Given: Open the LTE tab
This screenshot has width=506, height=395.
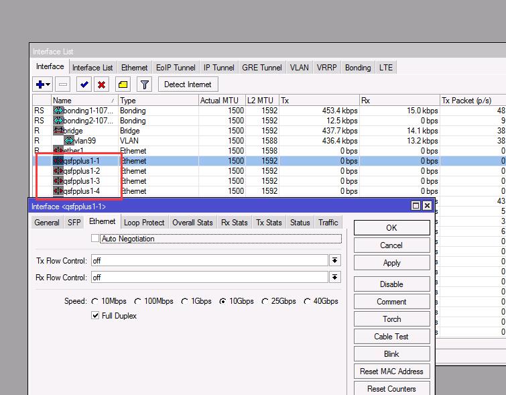Looking at the screenshot, I should point(386,68).
